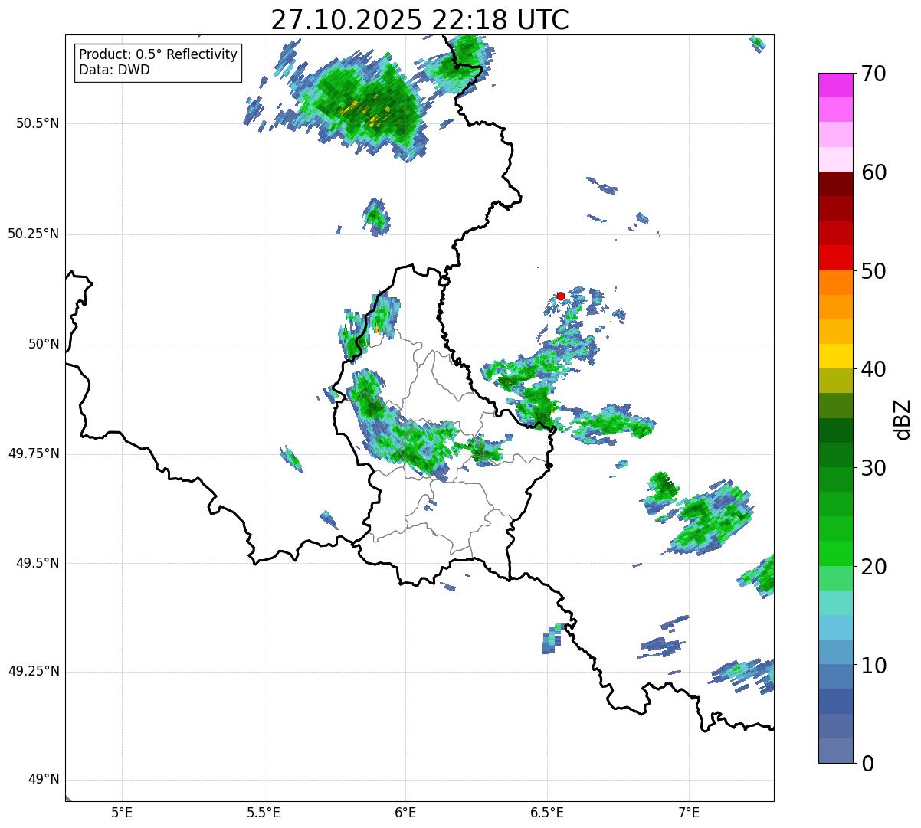This screenshot has height=828, width=921.
Task: Click the bright red swatch just above 50 dBZ
Action: (x=836, y=258)
